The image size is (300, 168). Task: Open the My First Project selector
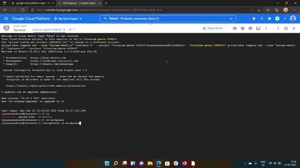68,19
